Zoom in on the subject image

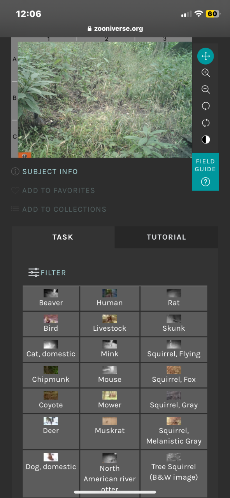(205, 73)
